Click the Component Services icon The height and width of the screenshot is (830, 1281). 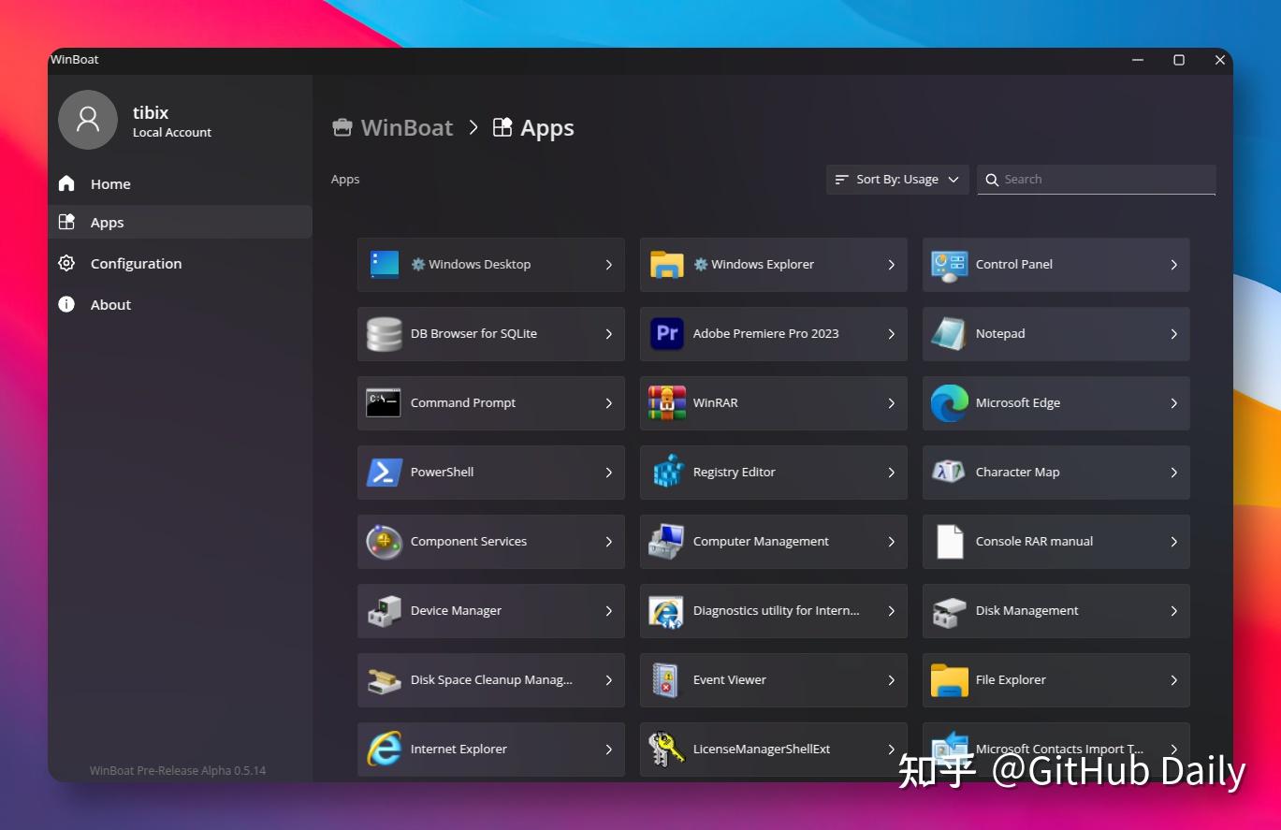tap(385, 542)
